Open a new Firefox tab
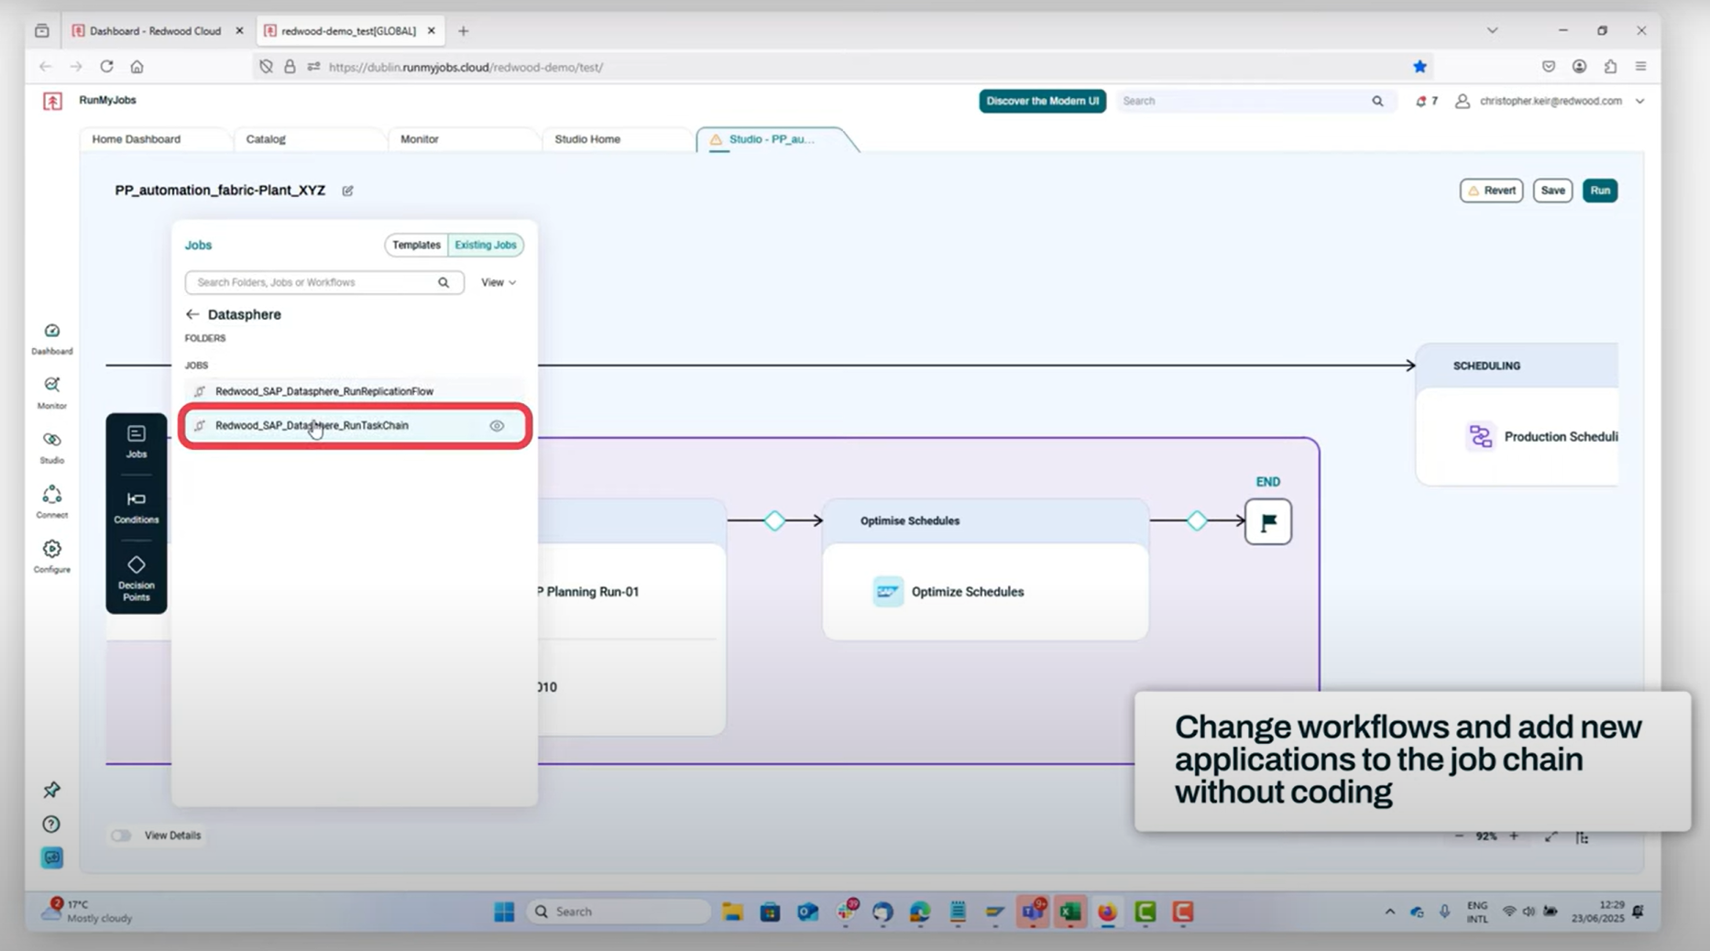 point(464,30)
